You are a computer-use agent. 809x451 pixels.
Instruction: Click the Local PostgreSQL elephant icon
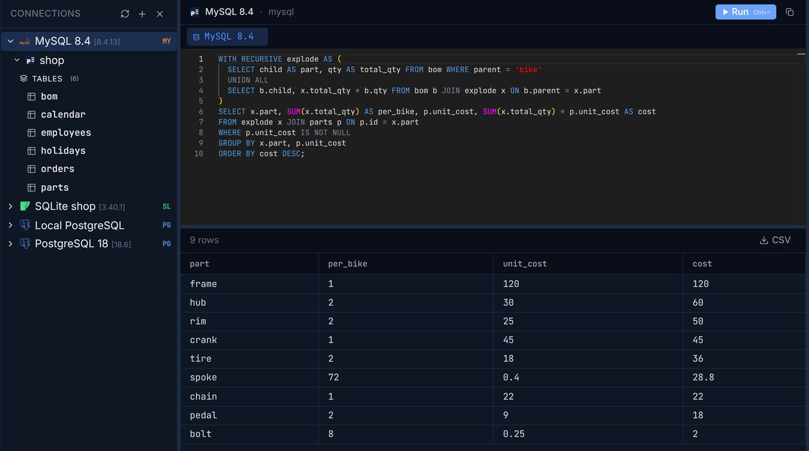coord(25,225)
